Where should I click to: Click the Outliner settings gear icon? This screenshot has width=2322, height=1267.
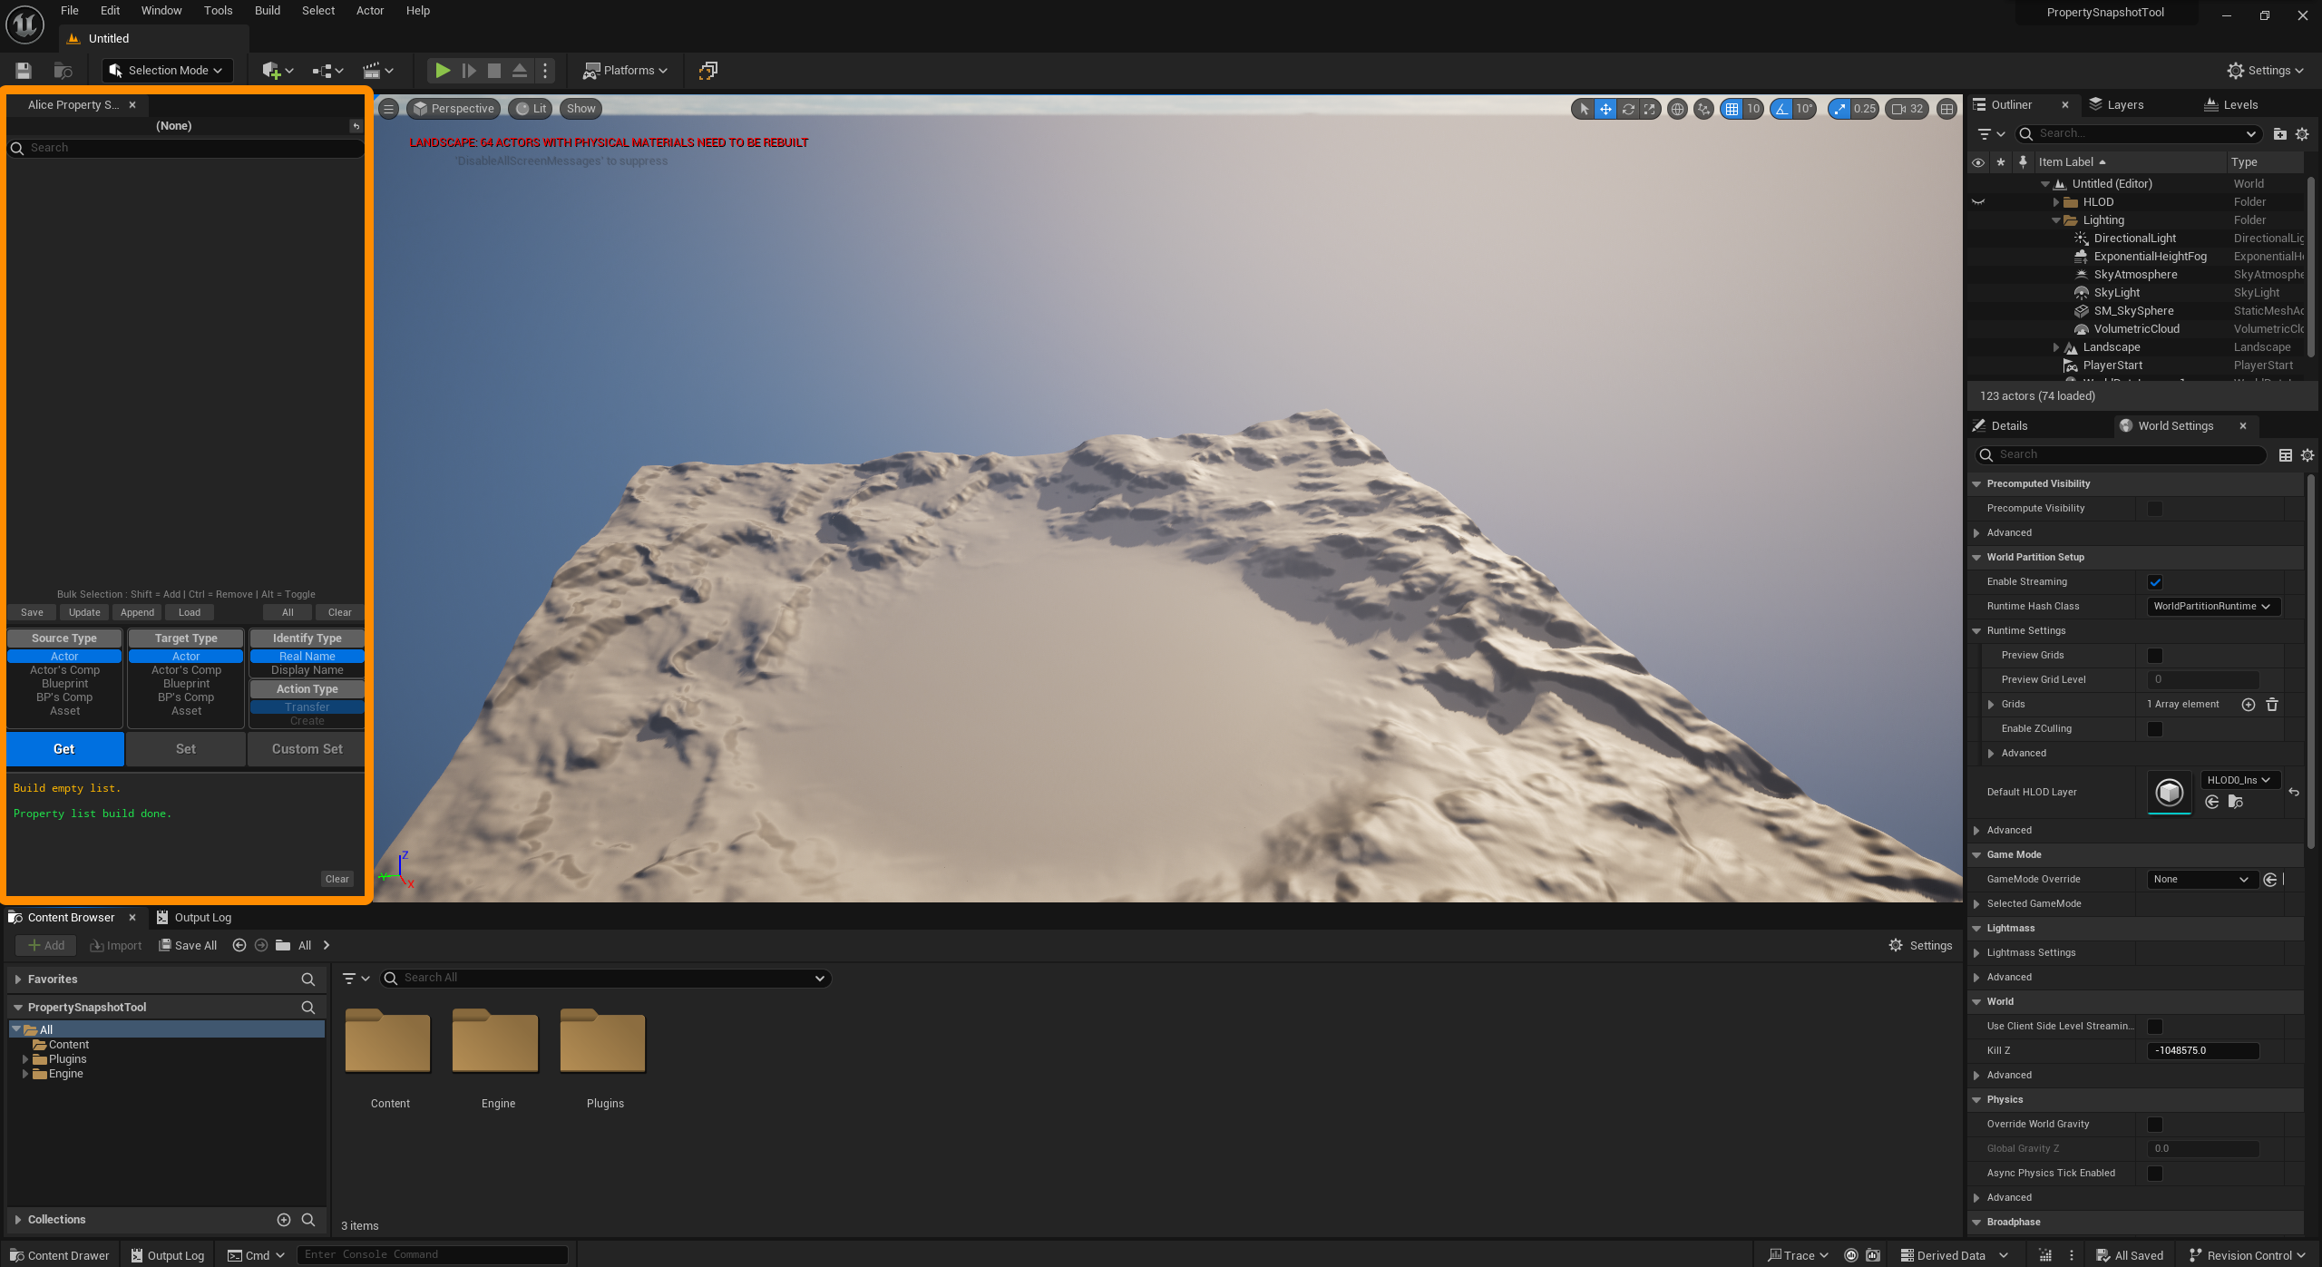click(x=2302, y=133)
